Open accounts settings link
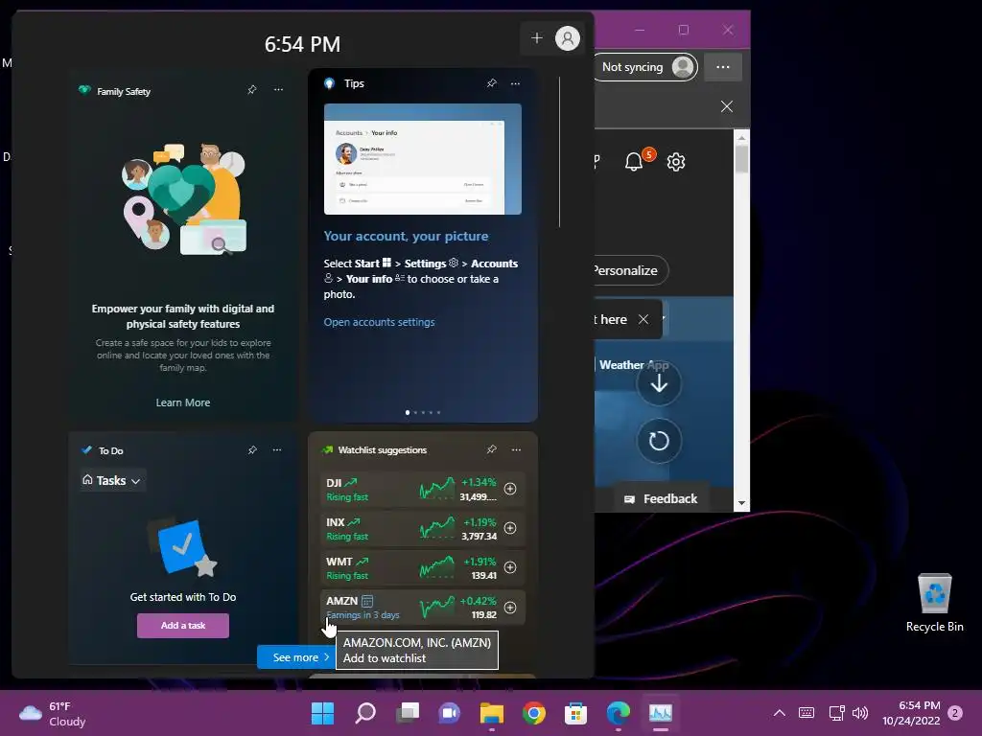This screenshot has width=982, height=736. point(379,322)
